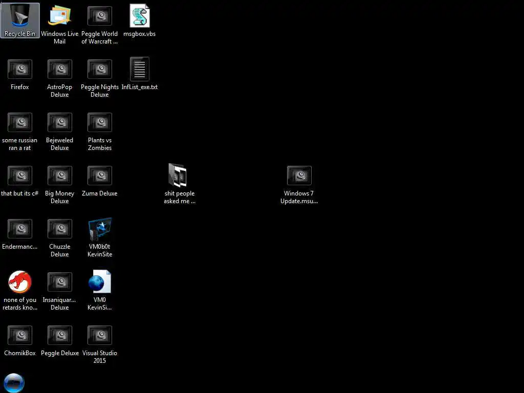Select ChomikBox shortcut
The image size is (524, 393).
(20, 340)
